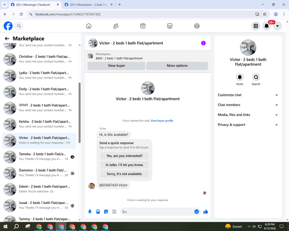
Task: Expand Chat members section
Action: point(248,105)
